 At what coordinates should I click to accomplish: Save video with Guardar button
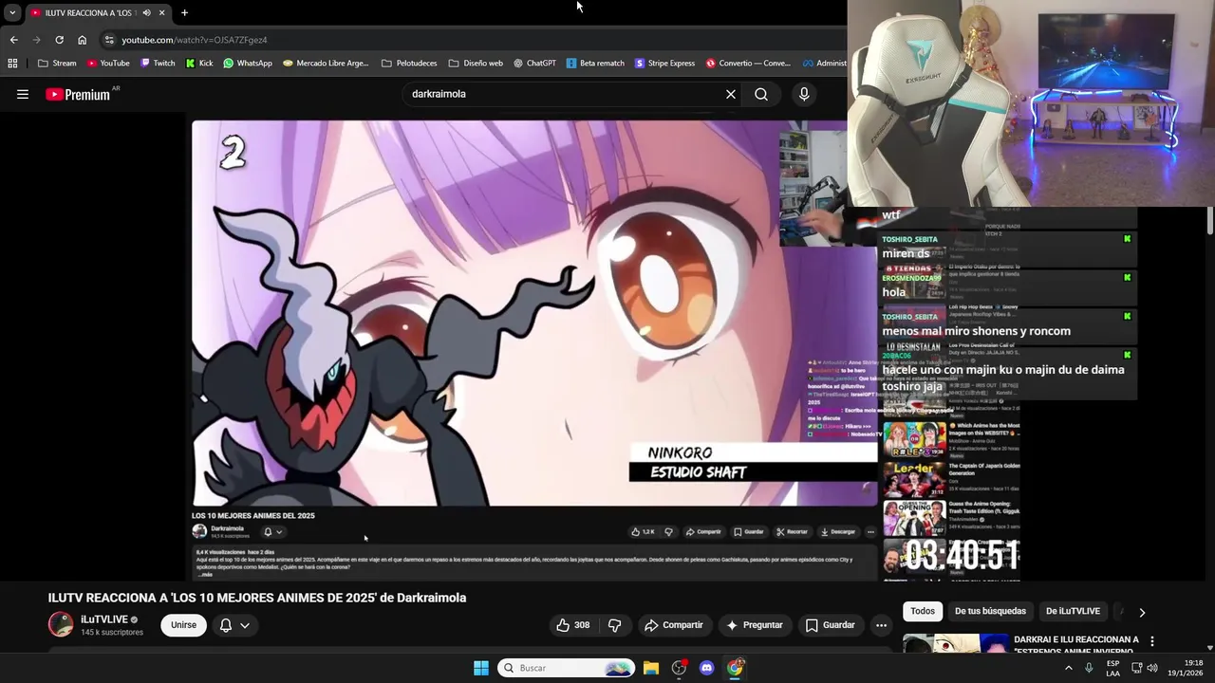click(831, 625)
